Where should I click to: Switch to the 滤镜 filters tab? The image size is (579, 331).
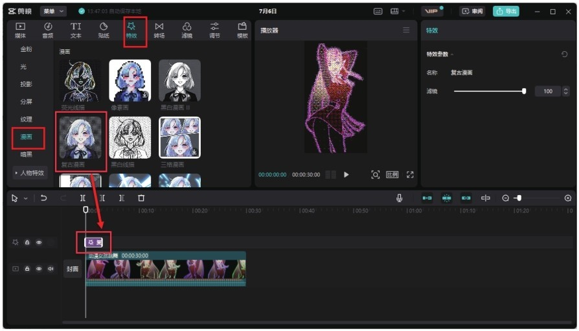pyautogui.click(x=187, y=30)
